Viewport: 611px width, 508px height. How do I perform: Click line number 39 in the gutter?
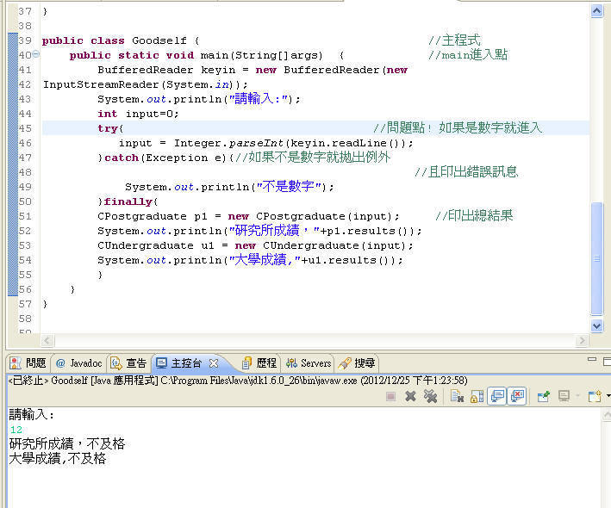[25, 40]
